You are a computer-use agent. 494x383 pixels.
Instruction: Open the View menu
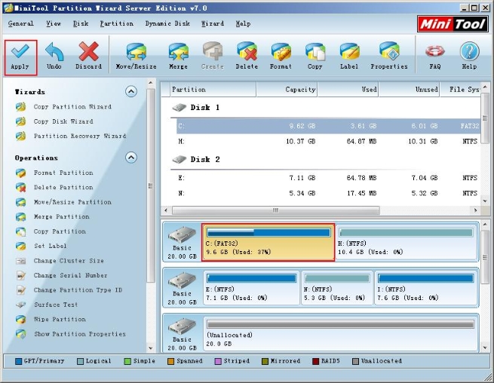click(x=54, y=23)
